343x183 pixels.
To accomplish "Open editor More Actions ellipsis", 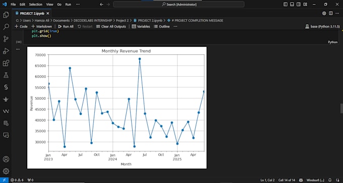I will [337, 13].
